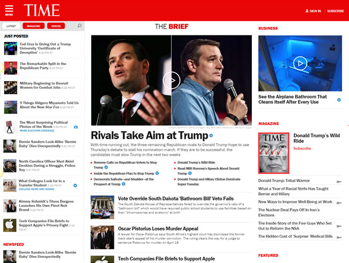Viewport: 349px width, 263px height.
Task: Open the TIME magazine cover thumbnail
Action: (x=274, y=153)
